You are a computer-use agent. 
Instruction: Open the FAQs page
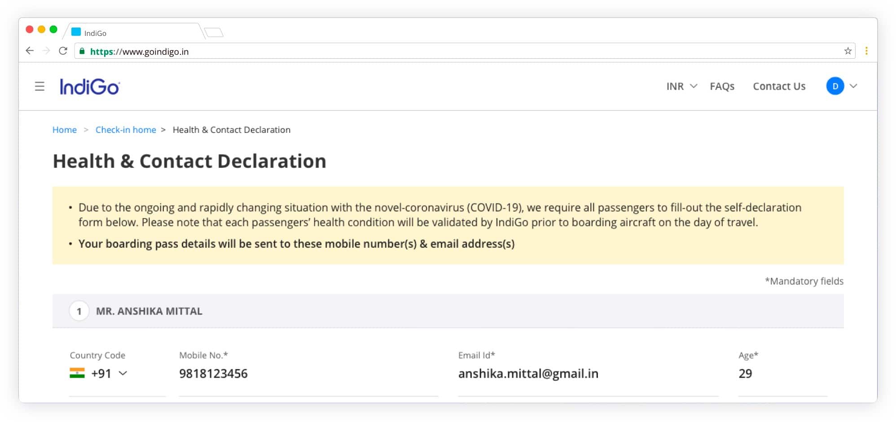tap(722, 86)
